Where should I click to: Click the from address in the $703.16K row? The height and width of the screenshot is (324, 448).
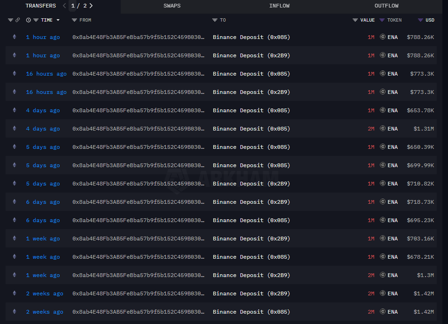[138, 238]
